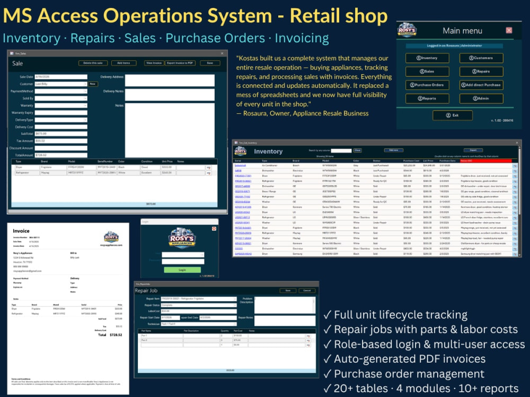This screenshot has width=530, height=397.
Task: Click Clear button next to inventory search
Action: coord(357,150)
